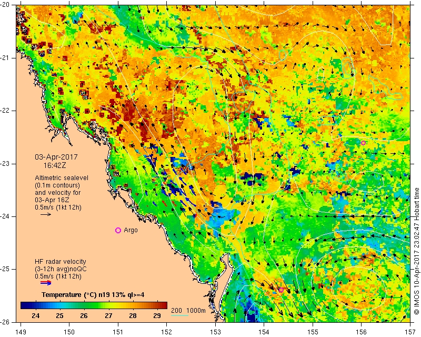Click the colorbar value '24'
Screen dimensions: 421x337
(35, 316)
